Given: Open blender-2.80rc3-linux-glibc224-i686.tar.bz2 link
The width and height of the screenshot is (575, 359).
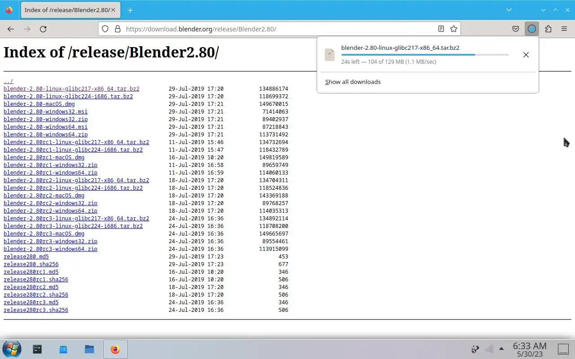Looking at the screenshot, I should pos(73,226).
